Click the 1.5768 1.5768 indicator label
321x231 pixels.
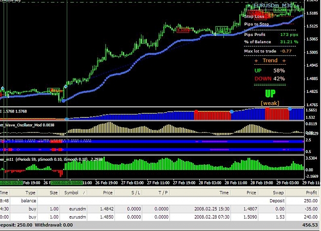[14, 111]
